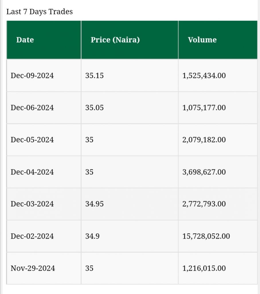Select the Dec-03-2024 date cell
The height and width of the screenshot is (294, 260).
[32, 204]
